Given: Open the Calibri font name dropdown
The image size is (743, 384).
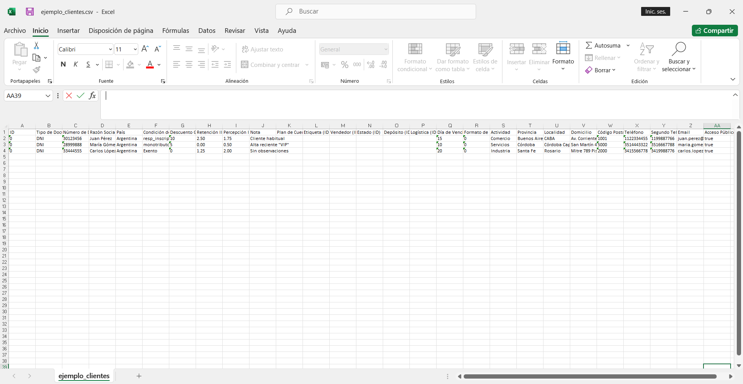Looking at the screenshot, I should 110,49.
